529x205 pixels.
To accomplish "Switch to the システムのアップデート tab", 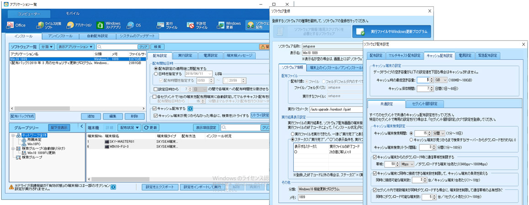I will click(138, 36).
